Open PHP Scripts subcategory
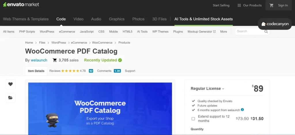 pyautogui.click(x=27, y=32)
